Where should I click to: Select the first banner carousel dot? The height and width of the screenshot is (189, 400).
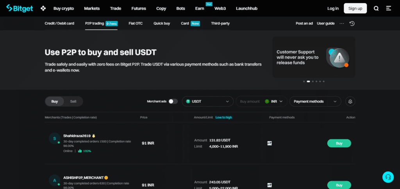[304, 81]
